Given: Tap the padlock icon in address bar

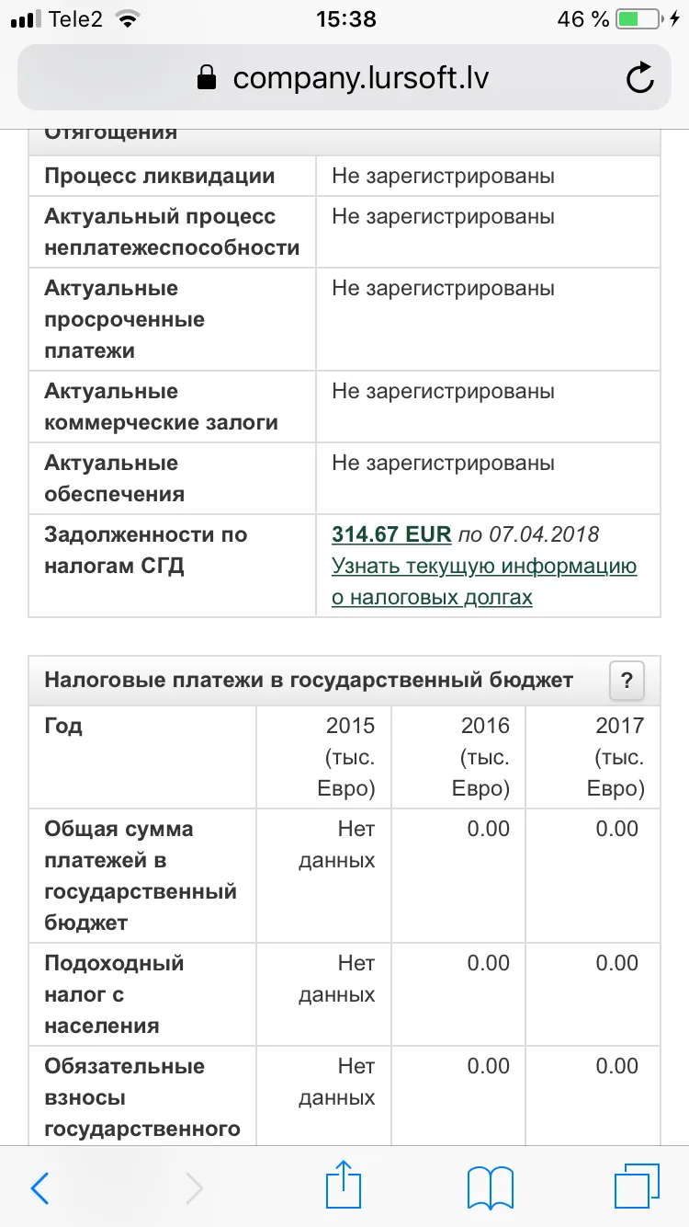Looking at the screenshot, I should pos(209,78).
